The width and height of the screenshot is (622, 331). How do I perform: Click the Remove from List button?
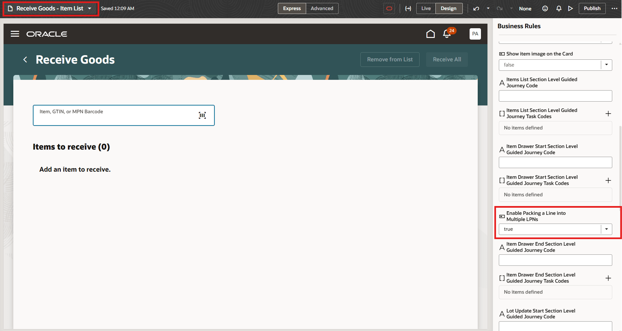pyautogui.click(x=390, y=59)
